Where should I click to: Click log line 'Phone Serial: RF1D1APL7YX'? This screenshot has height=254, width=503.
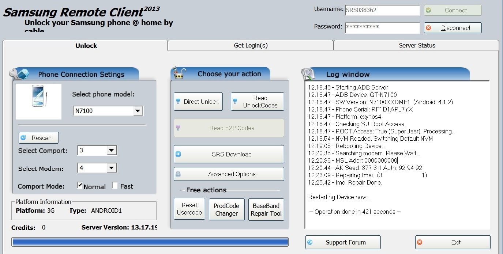click(360, 109)
